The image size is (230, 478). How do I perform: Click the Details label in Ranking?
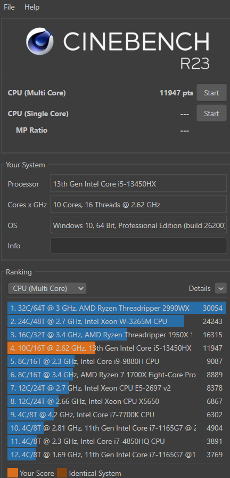[x=200, y=288]
